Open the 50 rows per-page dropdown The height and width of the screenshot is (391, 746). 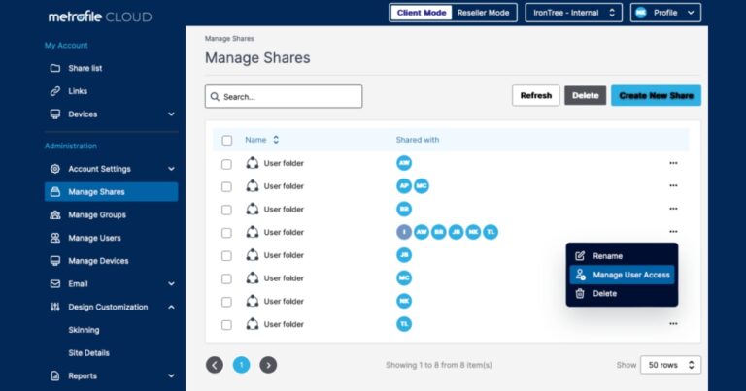coord(669,365)
